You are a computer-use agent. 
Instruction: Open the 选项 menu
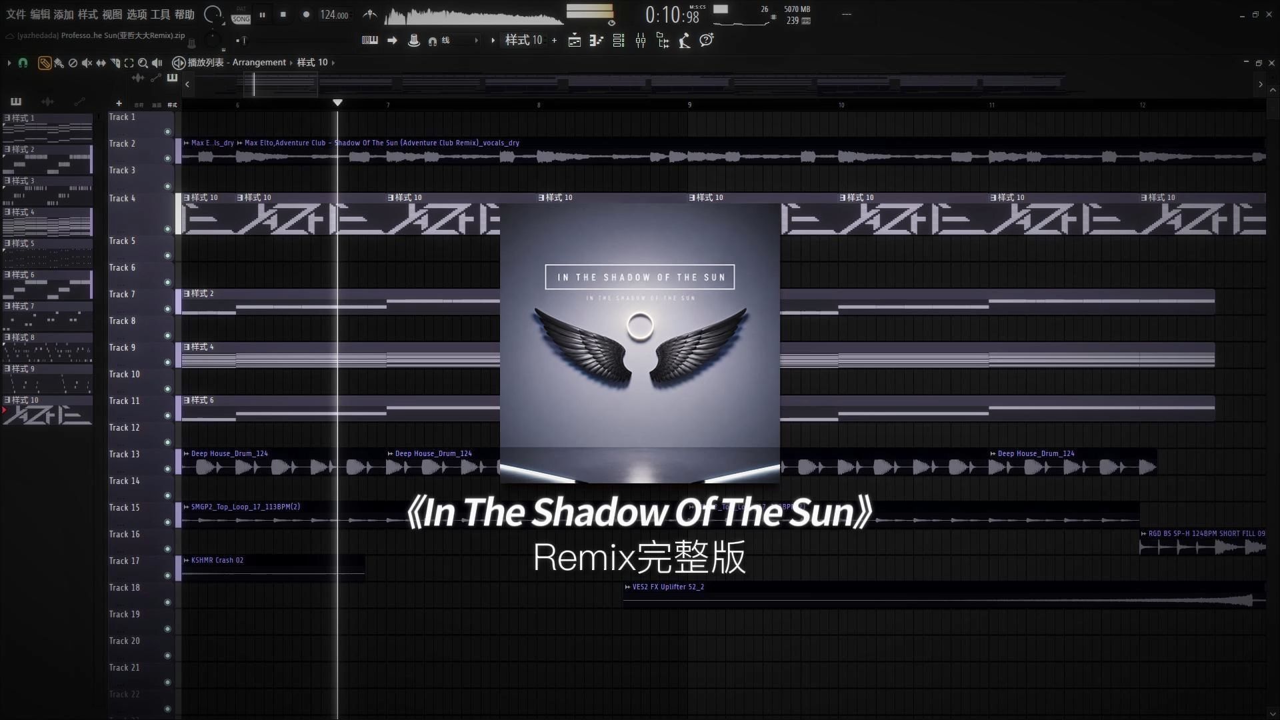137,15
